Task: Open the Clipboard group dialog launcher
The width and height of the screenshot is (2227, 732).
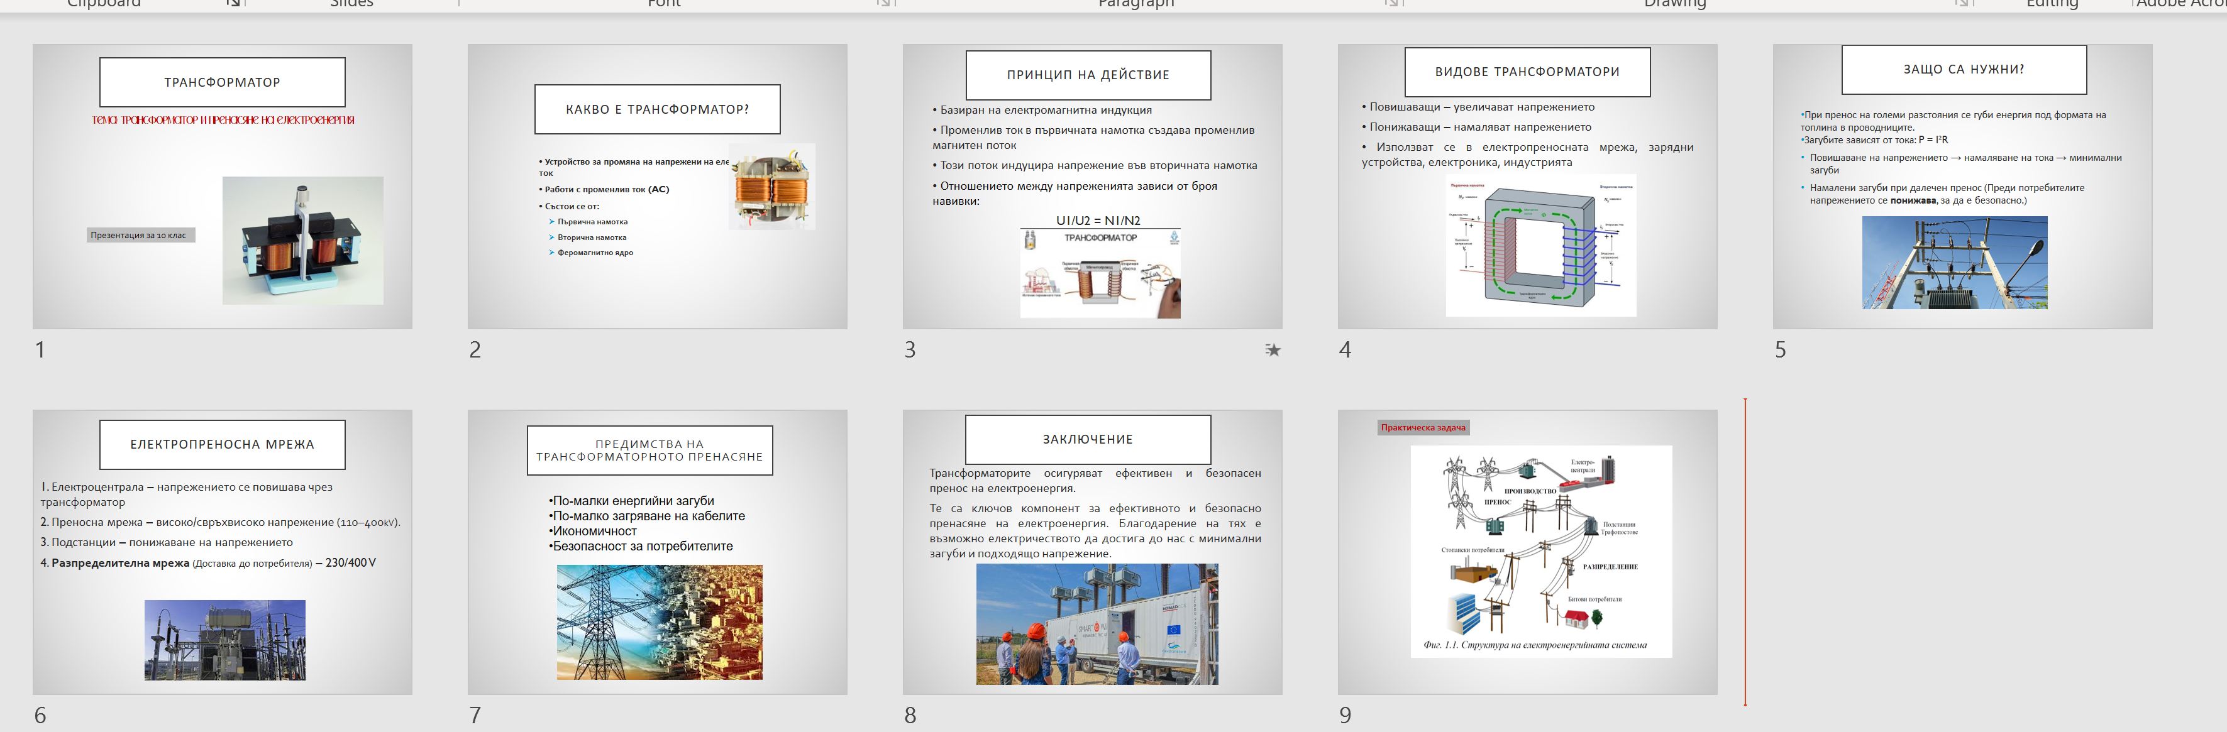Action: (233, 4)
